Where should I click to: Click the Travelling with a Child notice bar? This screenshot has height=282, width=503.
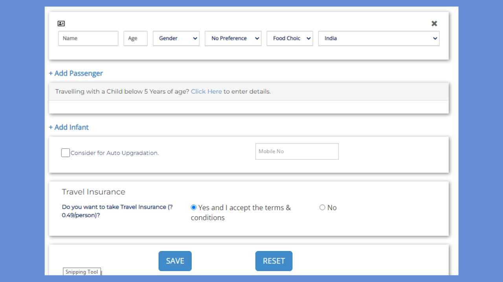[x=249, y=91]
